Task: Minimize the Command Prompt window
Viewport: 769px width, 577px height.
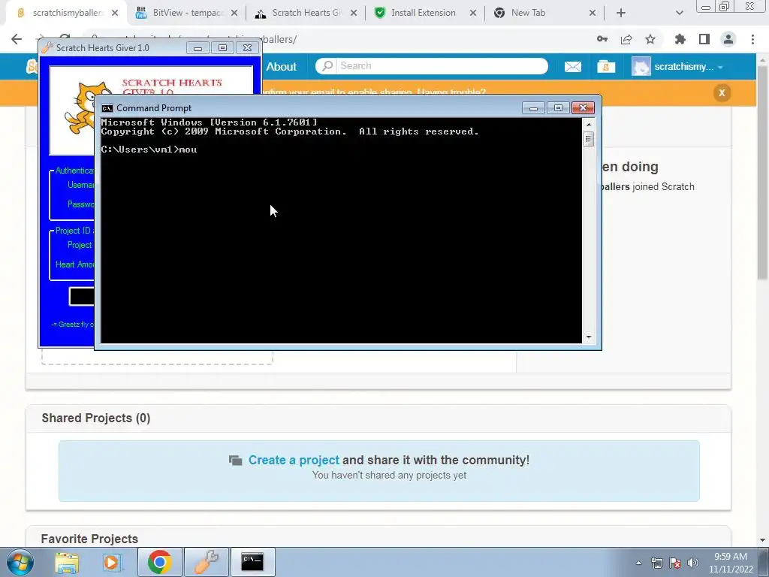Action: tap(534, 108)
